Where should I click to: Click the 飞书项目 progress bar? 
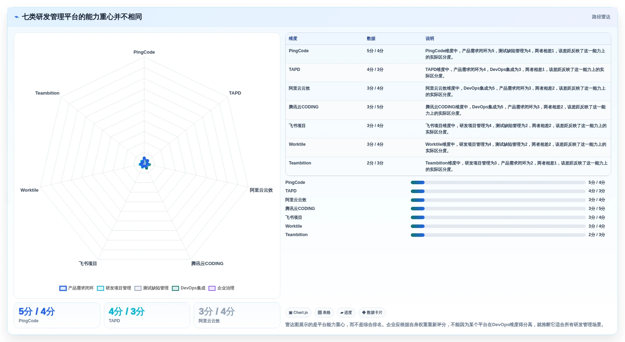pyautogui.click(x=498, y=217)
